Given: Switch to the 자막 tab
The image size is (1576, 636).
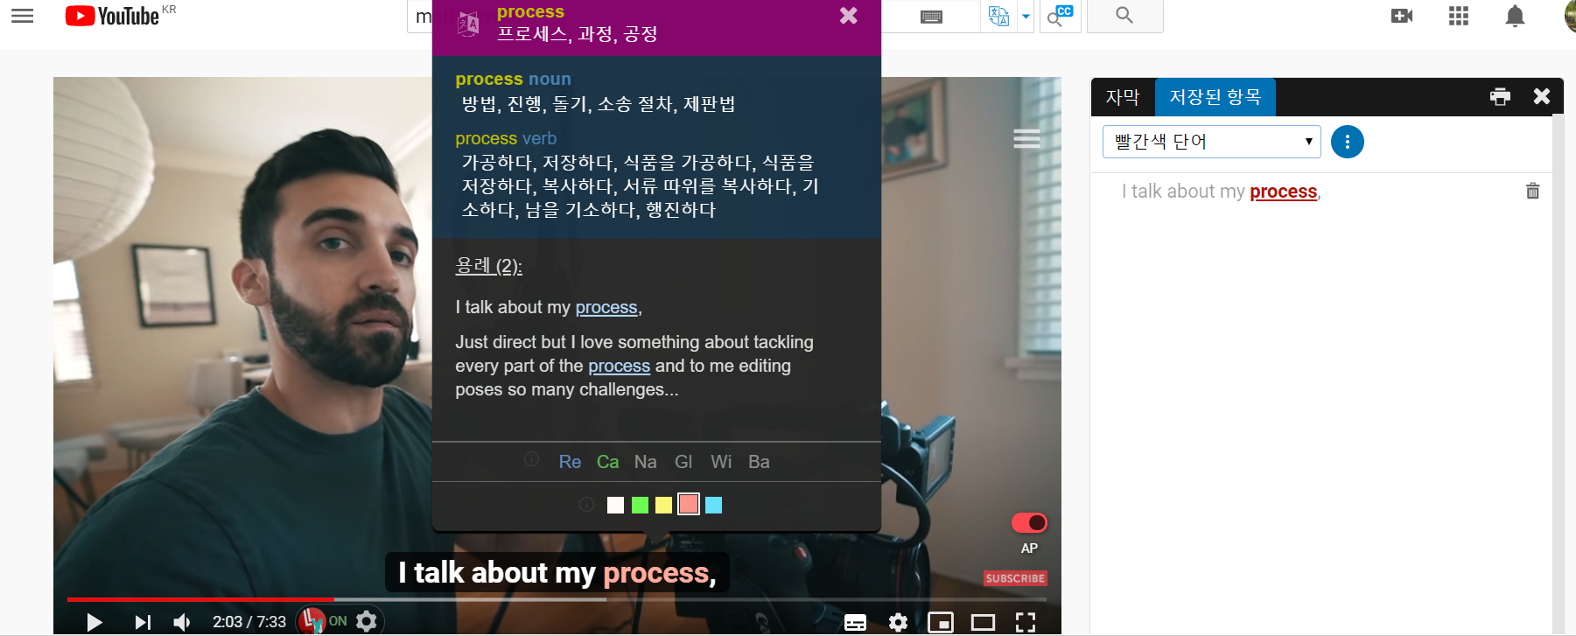Looking at the screenshot, I should pos(1123,97).
